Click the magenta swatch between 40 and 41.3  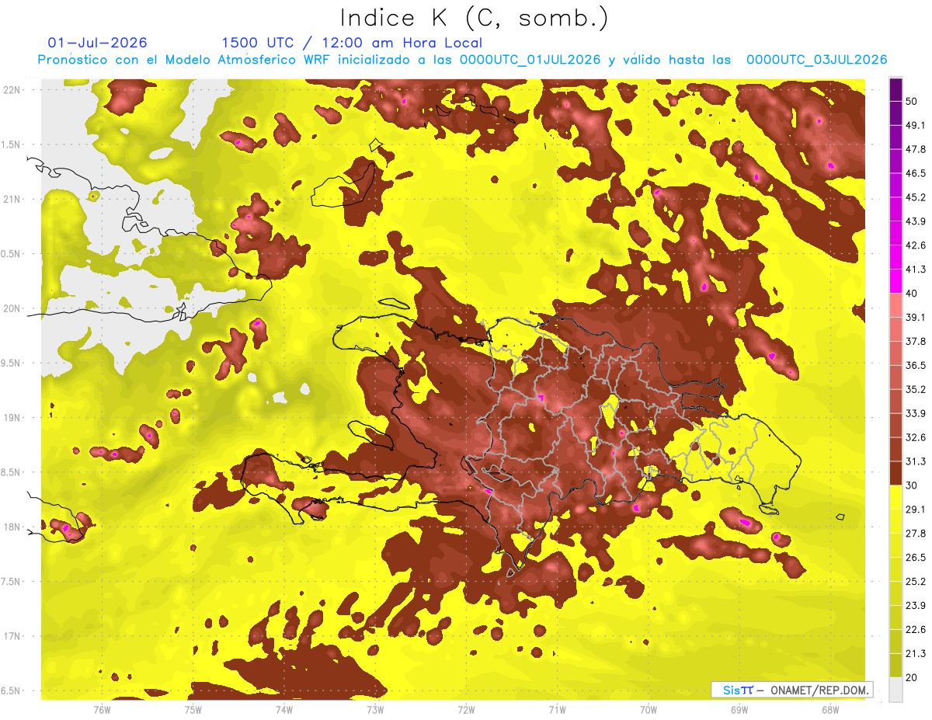(895, 281)
